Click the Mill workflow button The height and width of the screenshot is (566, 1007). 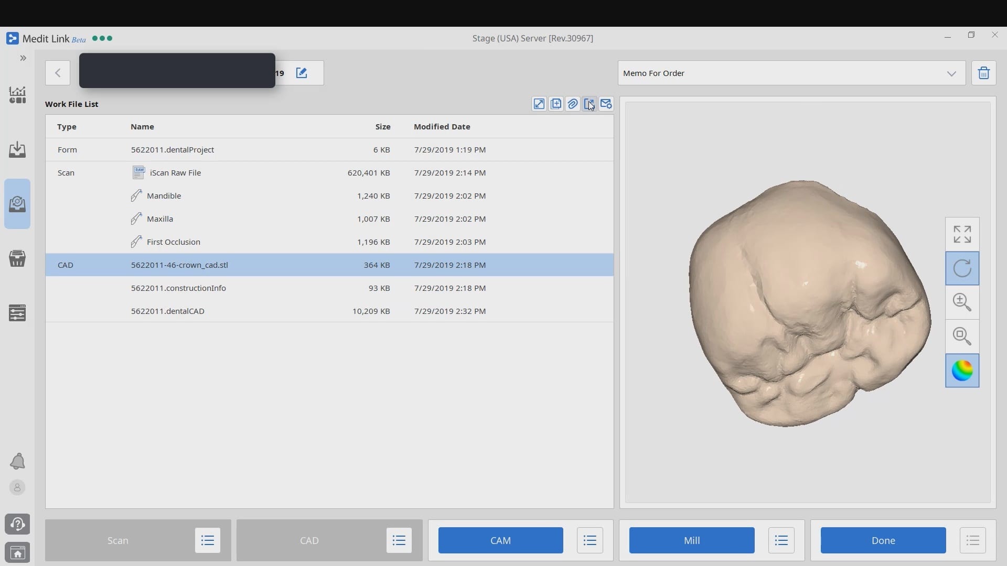tap(692, 540)
